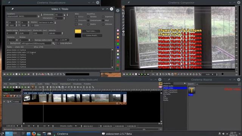Open the Auto zoom dropdown in Compositor
Image resolution: width=242 pixels, height=136 pixels.
click(213, 74)
